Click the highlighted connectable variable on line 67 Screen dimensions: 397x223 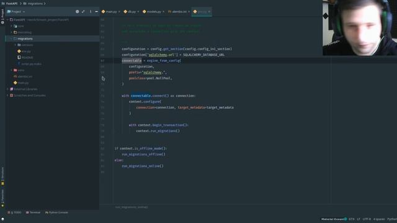tap(132, 61)
